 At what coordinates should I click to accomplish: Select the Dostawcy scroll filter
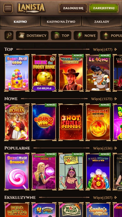tap(32, 36)
